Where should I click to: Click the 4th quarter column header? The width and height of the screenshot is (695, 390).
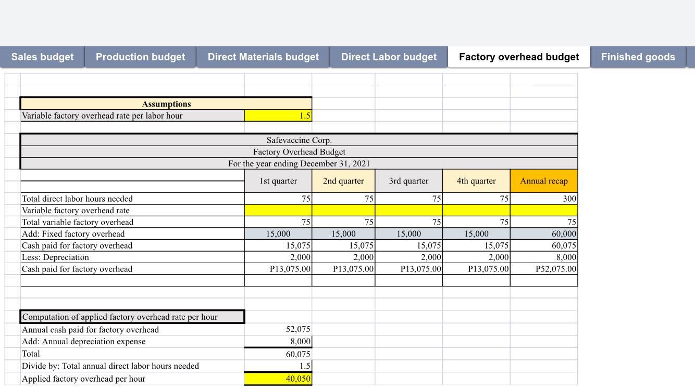coord(476,181)
